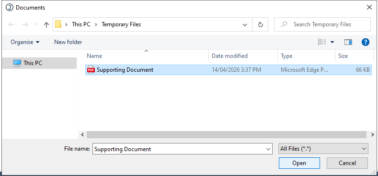
Task: Go up one folder level
Action: [x=46, y=24]
